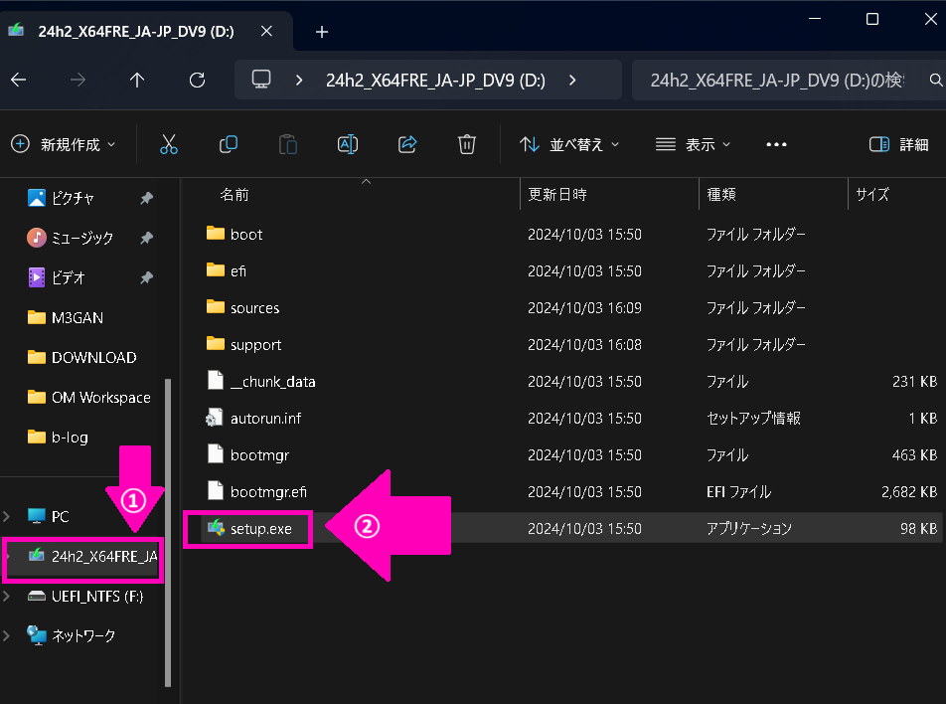The height and width of the screenshot is (704, 946).
Task: Click the Rename icon in toolbar
Action: [348, 144]
